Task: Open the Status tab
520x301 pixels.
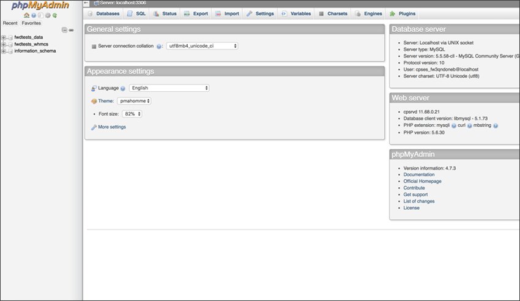Action: [165, 13]
